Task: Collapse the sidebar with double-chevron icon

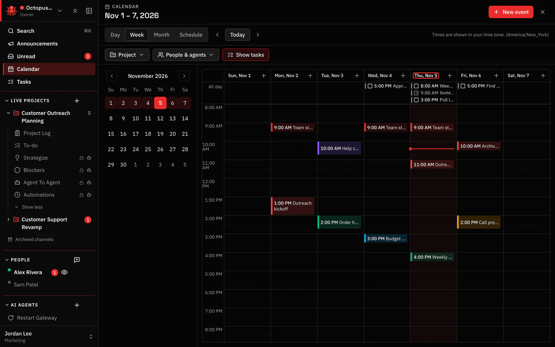Action: [x=75, y=11]
